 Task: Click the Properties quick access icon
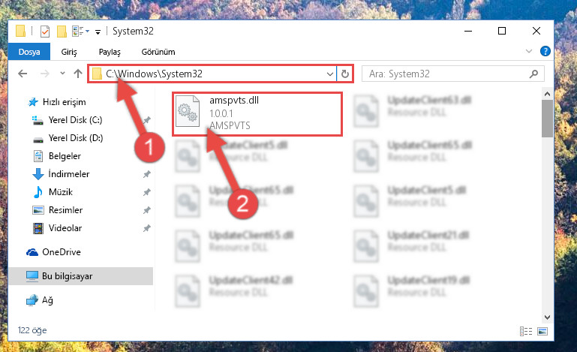[x=45, y=32]
